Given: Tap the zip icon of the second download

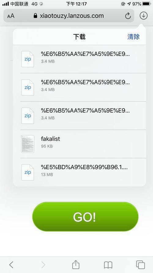Looking at the screenshot, I should (x=28, y=88).
